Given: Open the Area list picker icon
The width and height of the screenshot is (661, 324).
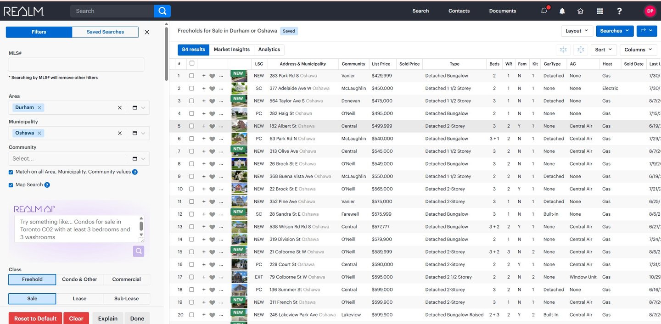Looking at the screenshot, I should tap(134, 107).
